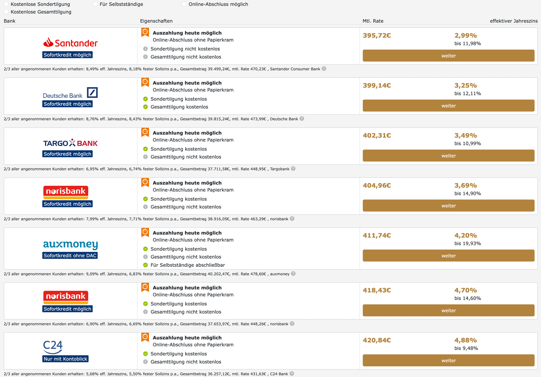Click the C24 bank logo
This screenshot has width=541, height=377.
[53, 347]
